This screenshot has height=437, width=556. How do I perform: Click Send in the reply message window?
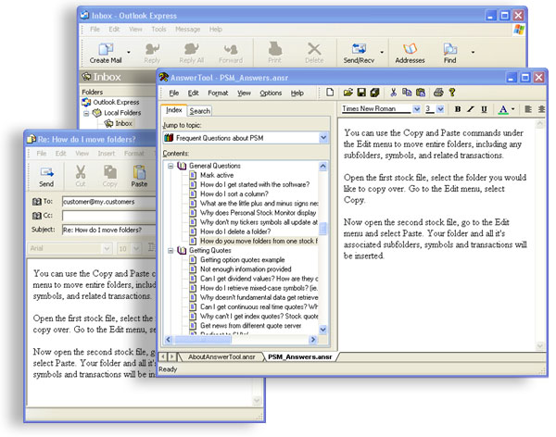(x=46, y=177)
